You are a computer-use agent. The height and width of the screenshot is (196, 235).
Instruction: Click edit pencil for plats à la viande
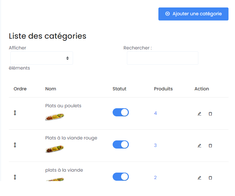pyautogui.click(x=199, y=178)
